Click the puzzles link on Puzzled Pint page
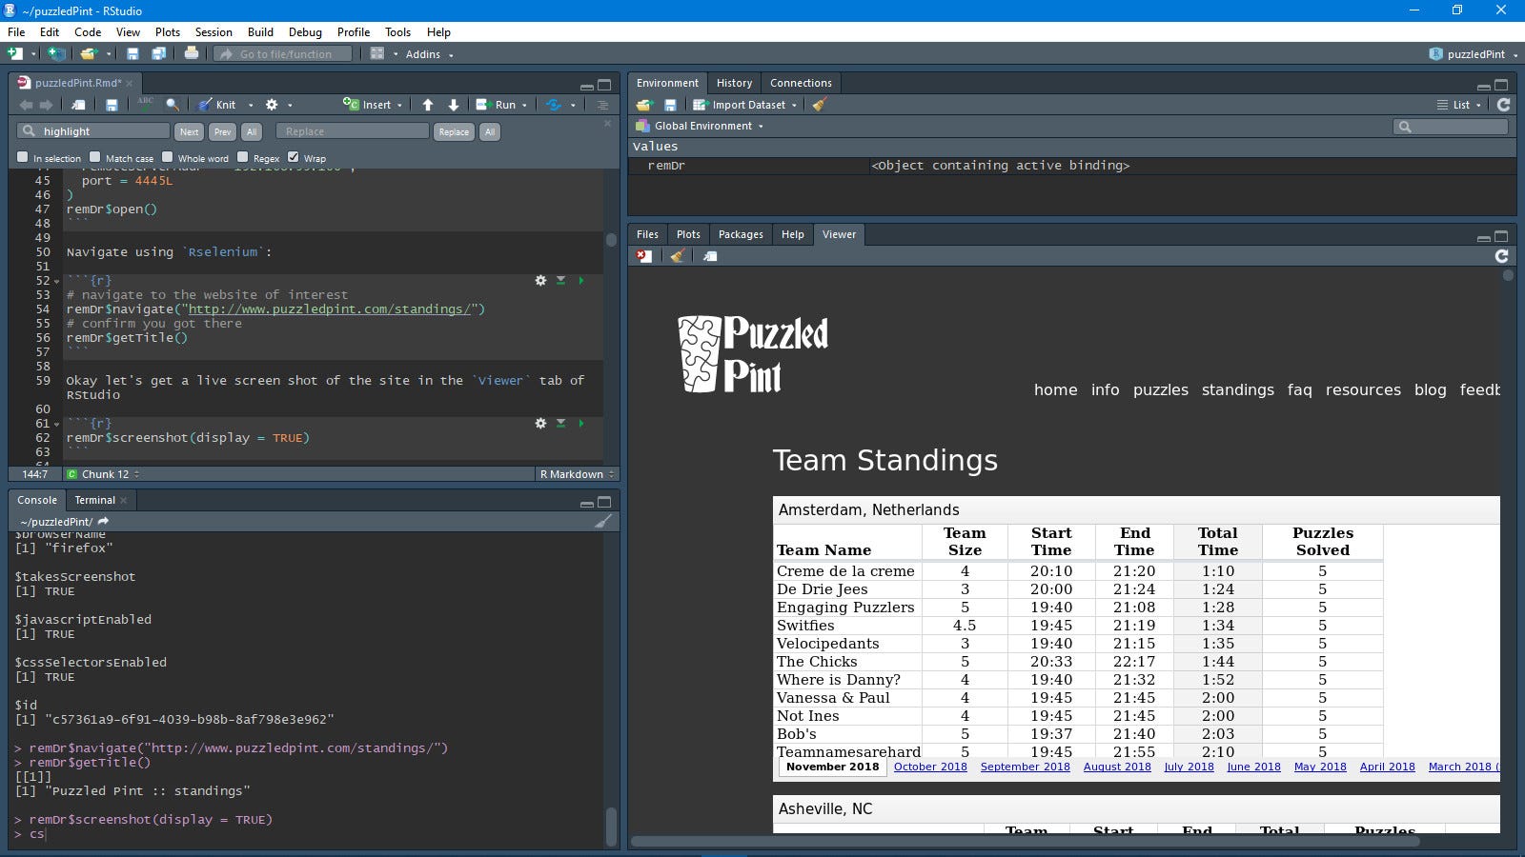 pyautogui.click(x=1161, y=389)
